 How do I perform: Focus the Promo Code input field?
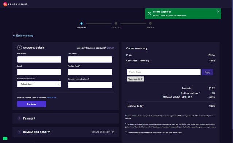[x=164, y=72]
